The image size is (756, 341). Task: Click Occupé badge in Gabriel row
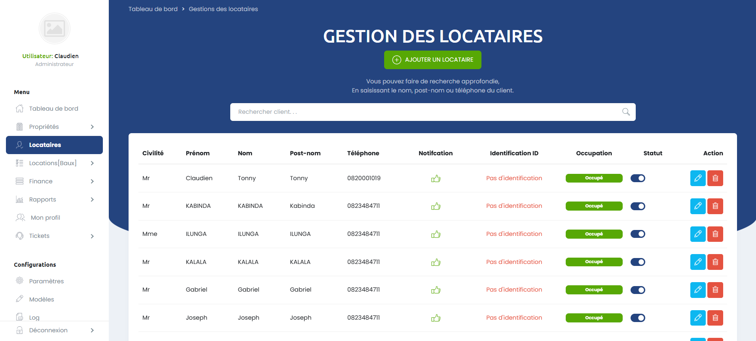coord(594,290)
